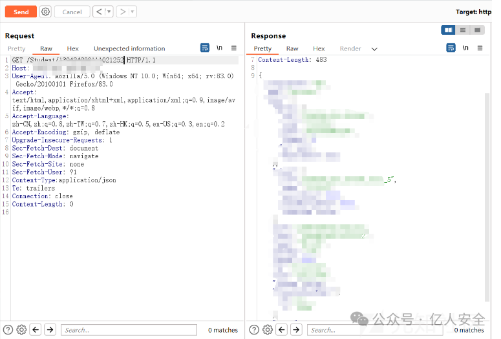Open Response search settings gear

[x=268, y=330]
